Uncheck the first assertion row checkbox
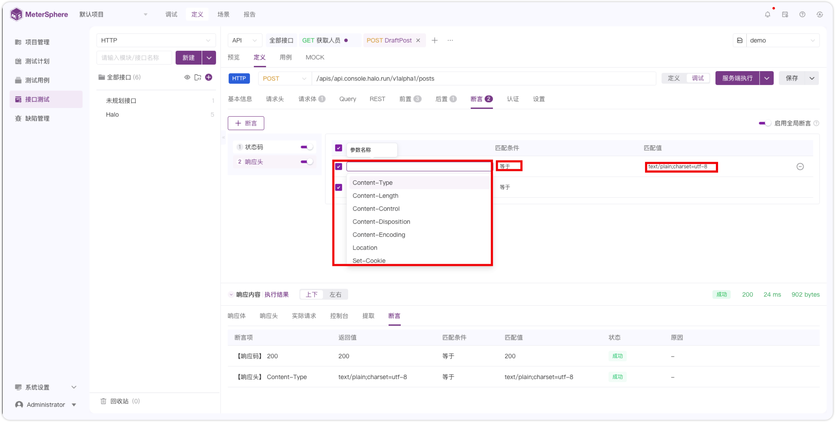 click(x=339, y=167)
